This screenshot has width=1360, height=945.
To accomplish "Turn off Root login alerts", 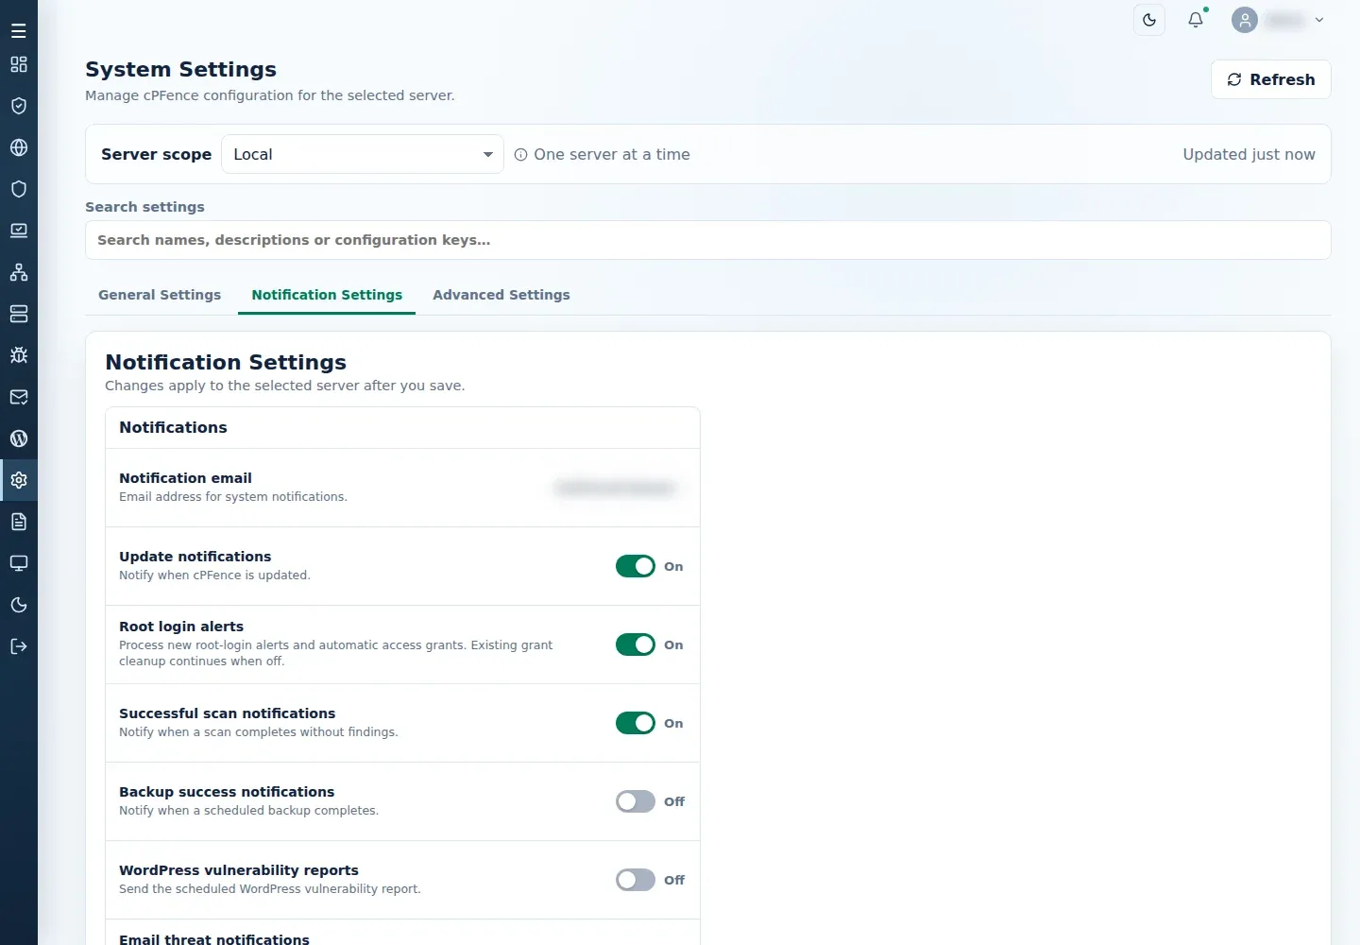I will pyautogui.click(x=636, y=644).
